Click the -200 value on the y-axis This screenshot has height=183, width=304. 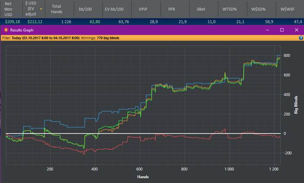[287, 153]
